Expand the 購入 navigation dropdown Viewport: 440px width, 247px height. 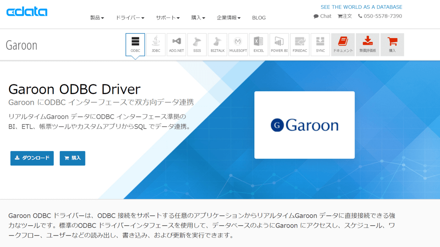[198, 18]
